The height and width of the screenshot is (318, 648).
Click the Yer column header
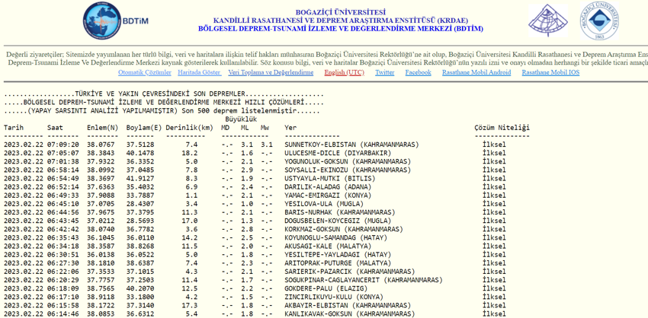click(x=290, y=128)
